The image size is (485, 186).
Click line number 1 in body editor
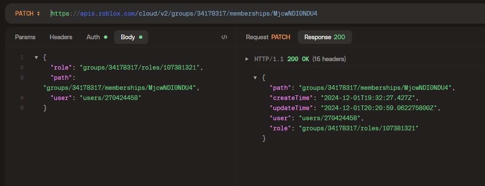click(x=22, y=57)
